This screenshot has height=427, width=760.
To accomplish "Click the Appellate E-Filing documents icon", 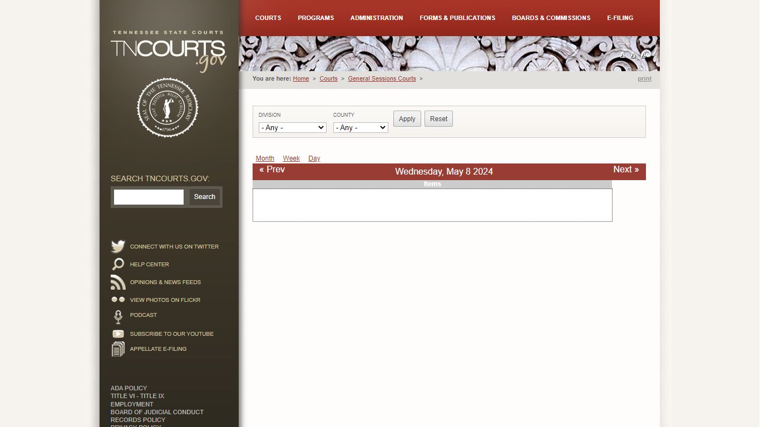I will tap(118, 349).
